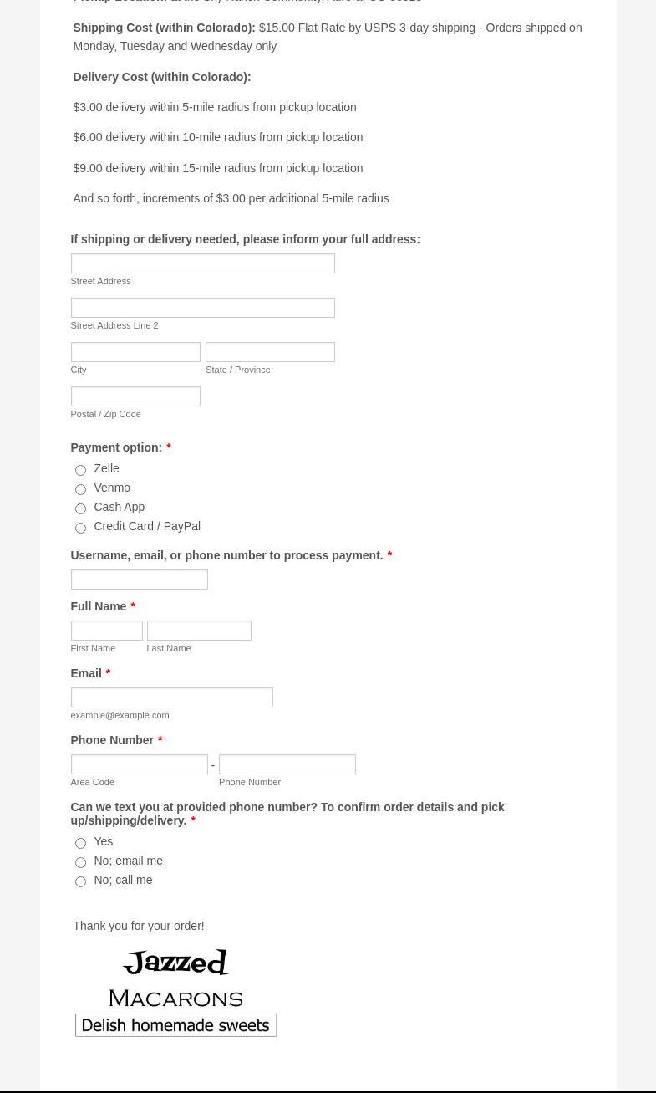Screen dimensions: 656x1093
Task: Focus the Last Name field
Action: (x=199, y=631)
